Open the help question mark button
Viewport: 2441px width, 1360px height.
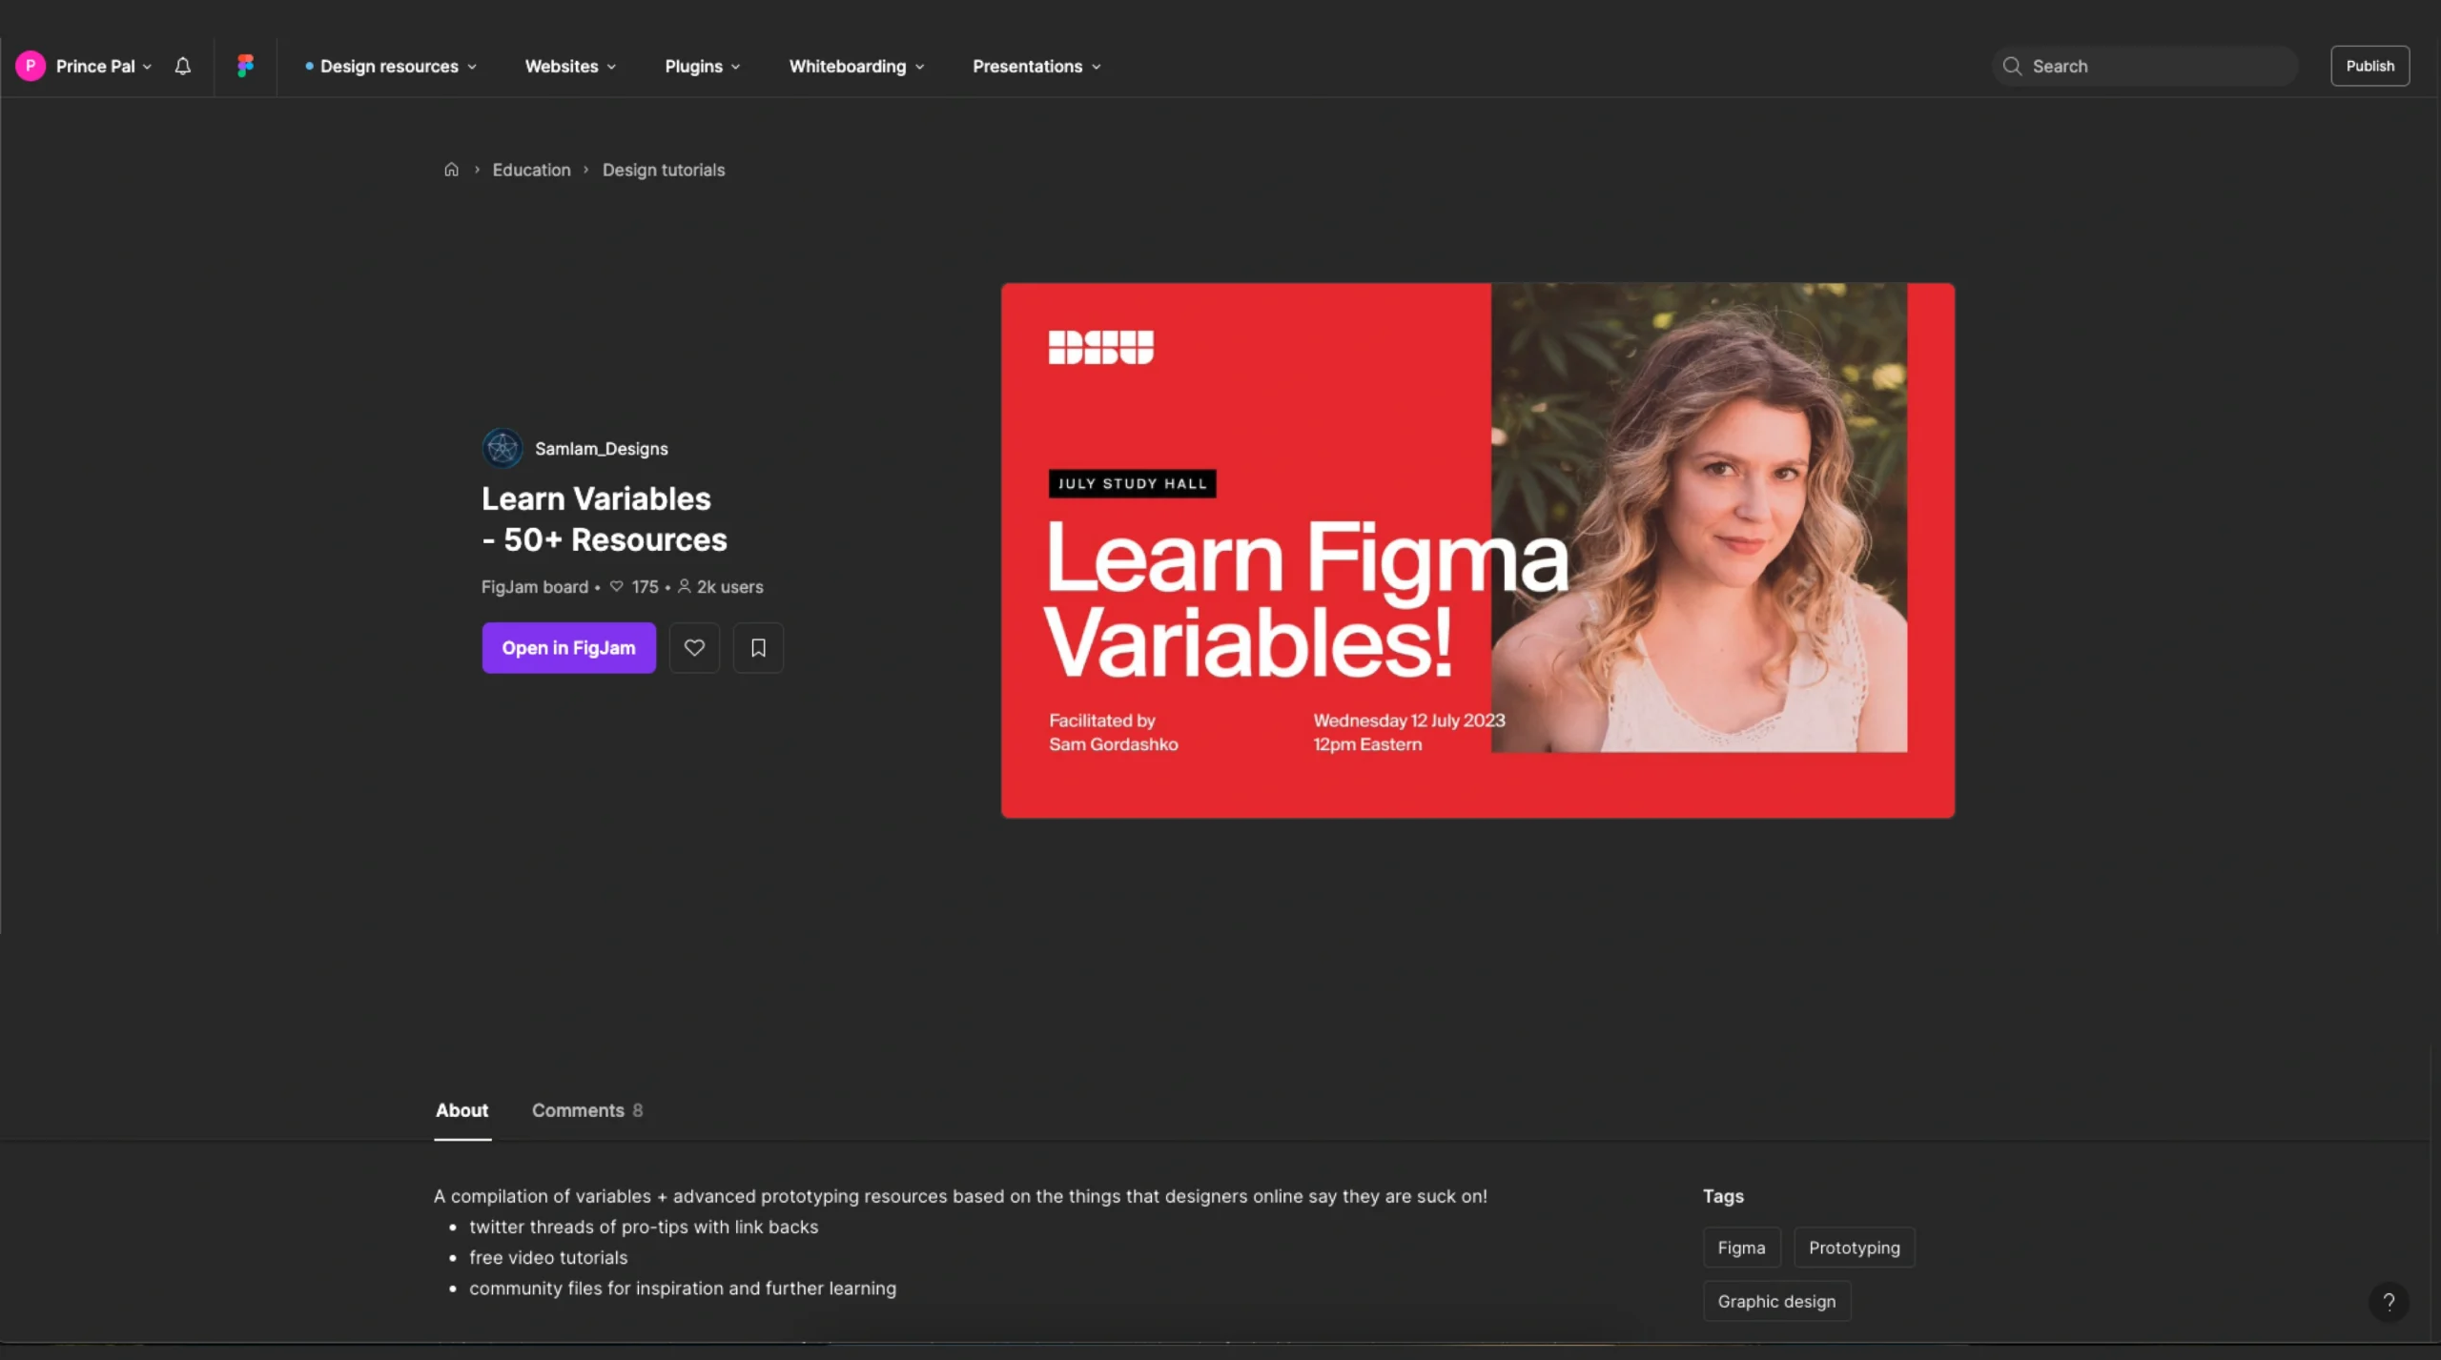[x=2389, y=1302]
